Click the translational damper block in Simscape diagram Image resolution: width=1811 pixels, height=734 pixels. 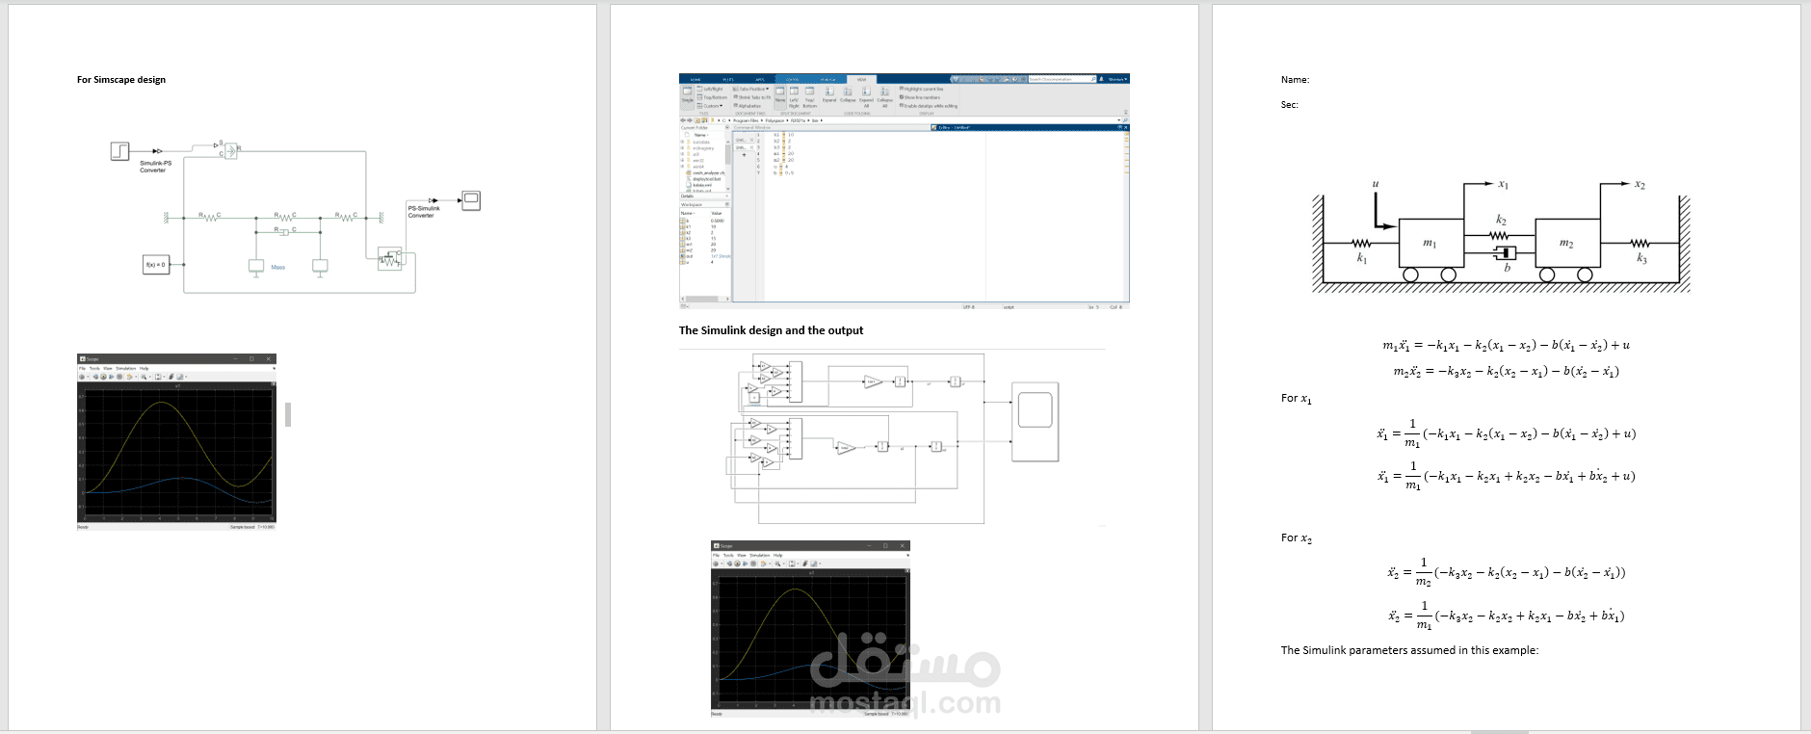point(282,230)
